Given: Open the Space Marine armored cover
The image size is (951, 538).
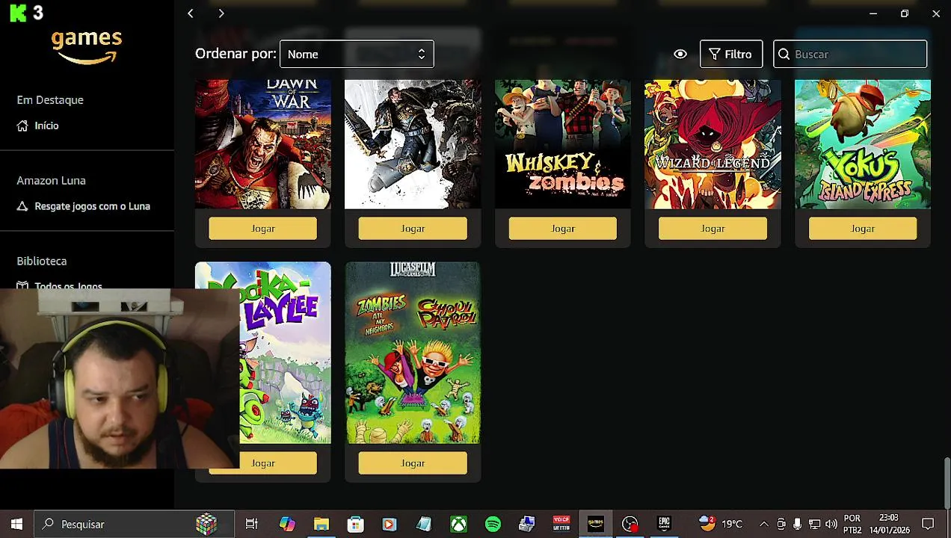Looking at the screenshot, I should coord(413,144).
